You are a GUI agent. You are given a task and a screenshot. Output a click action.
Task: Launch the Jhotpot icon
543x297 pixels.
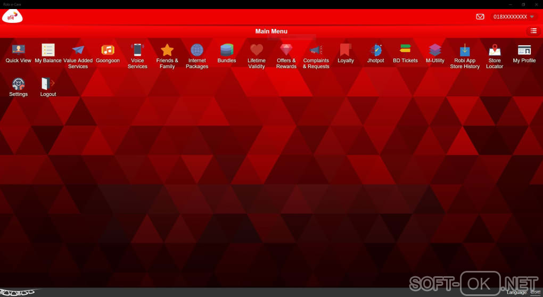[x=376, y=50]
